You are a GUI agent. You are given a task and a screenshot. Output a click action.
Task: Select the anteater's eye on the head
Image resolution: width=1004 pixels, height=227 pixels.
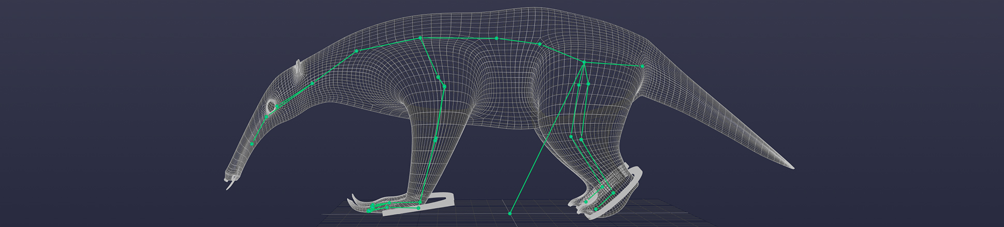pyautogui.click(x=271, y=107)
